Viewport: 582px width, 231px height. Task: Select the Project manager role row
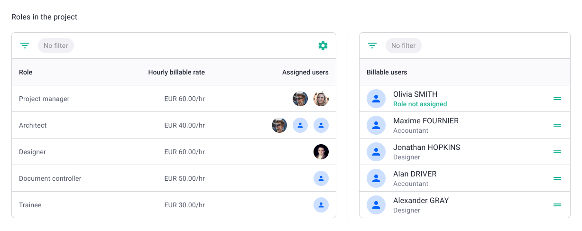tap(174, 99)
